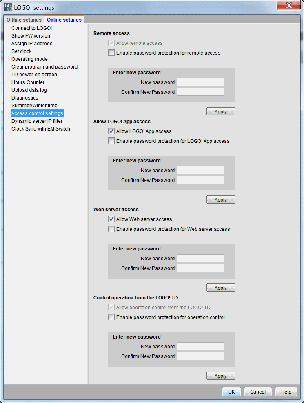The image size is (304, 403).
Task: Open Help for LOGO! settings
Action: coord(286,392)
